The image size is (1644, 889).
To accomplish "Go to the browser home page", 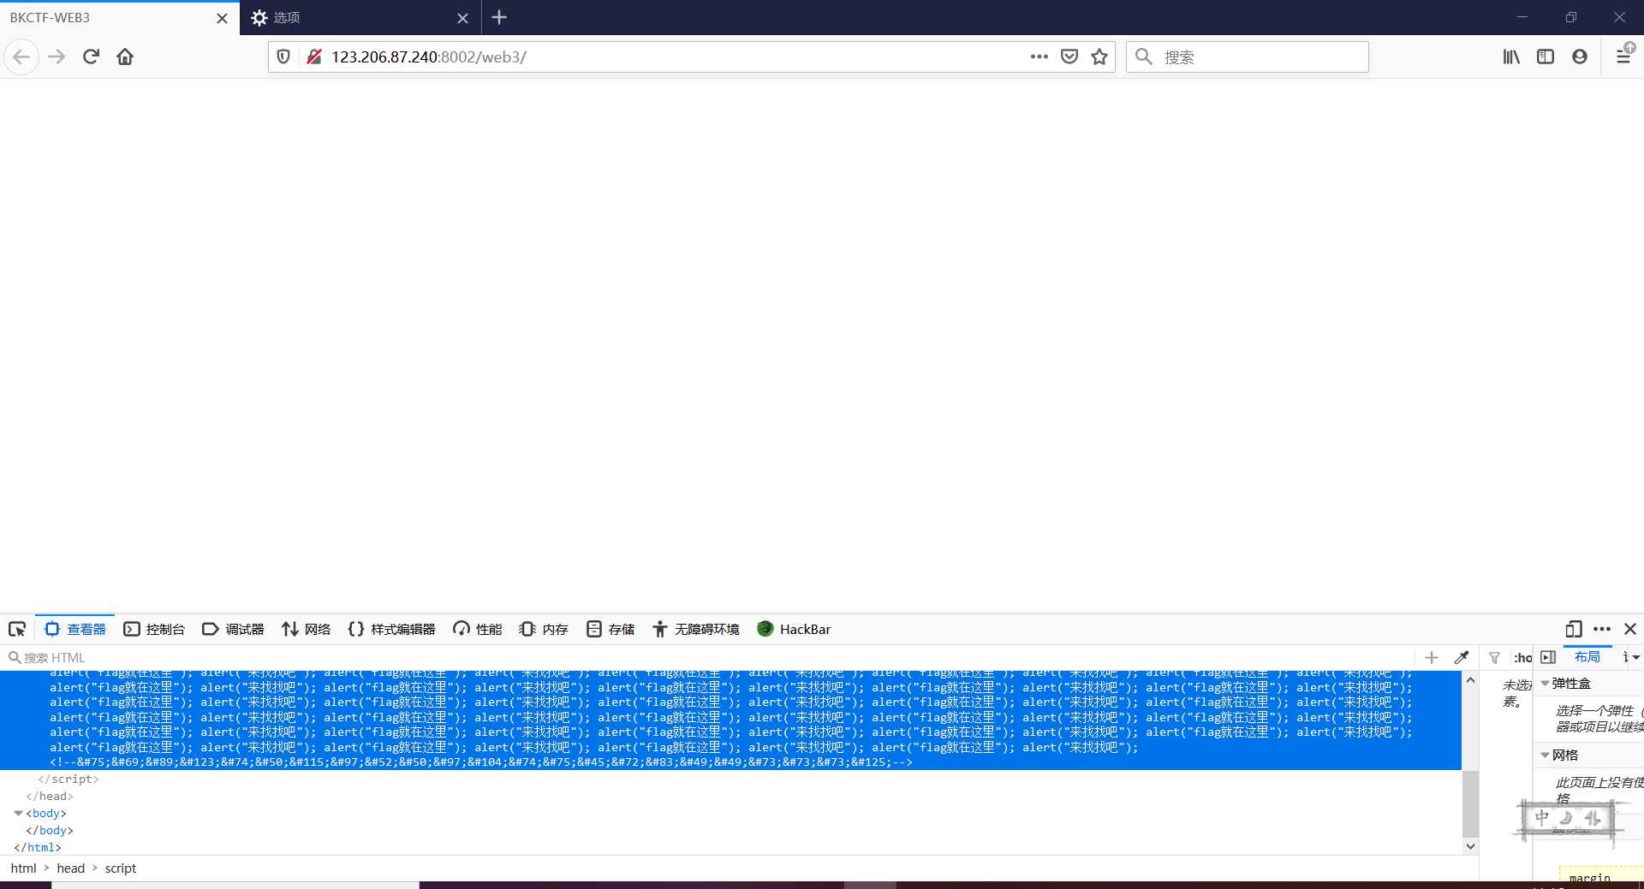I will point(125,56).
